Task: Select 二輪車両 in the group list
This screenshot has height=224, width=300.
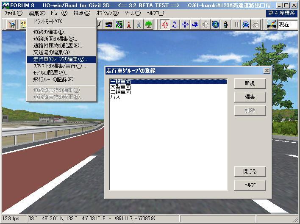Action: 168,92
